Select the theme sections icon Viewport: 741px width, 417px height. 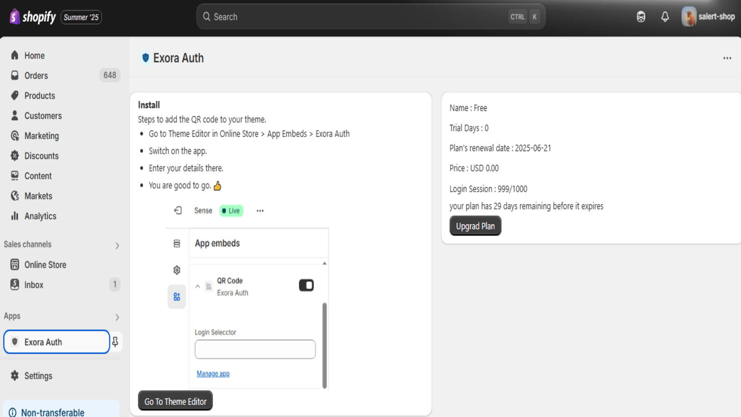[177, 243]
